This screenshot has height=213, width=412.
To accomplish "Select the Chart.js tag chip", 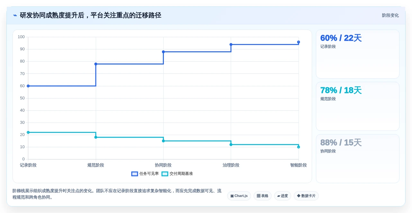I will coord(239,196).
